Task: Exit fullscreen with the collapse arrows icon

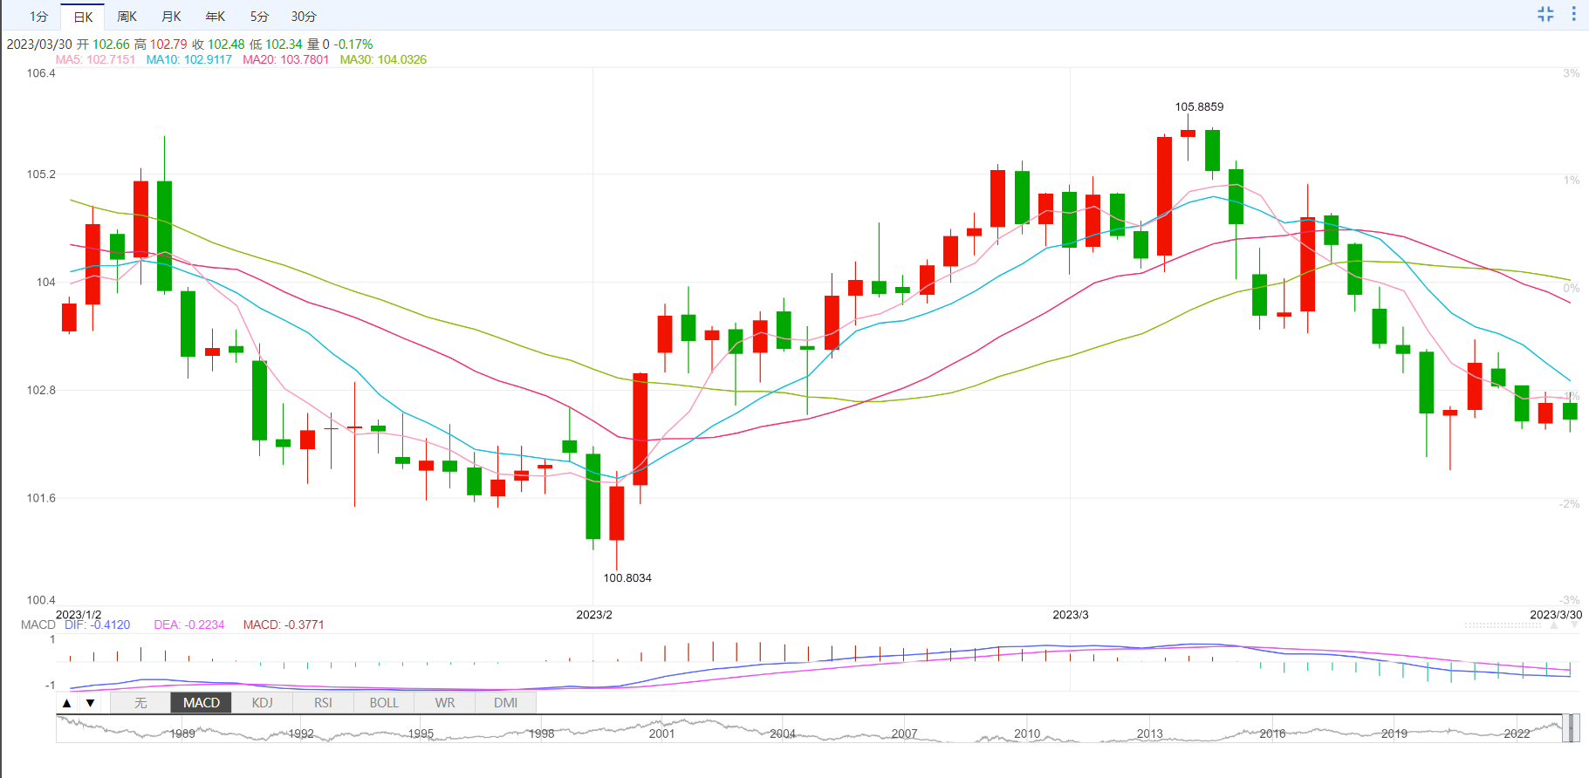Action: 1545,14
